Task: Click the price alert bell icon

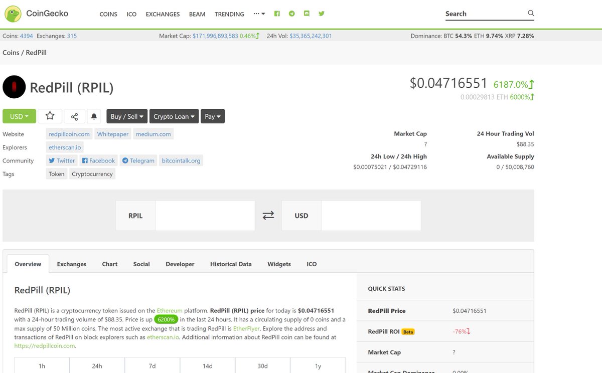Action: tap(94, 116)
